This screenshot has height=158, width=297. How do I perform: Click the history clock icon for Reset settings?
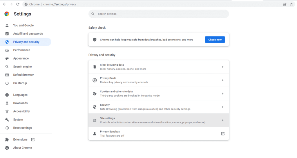(x=7, y=128)
